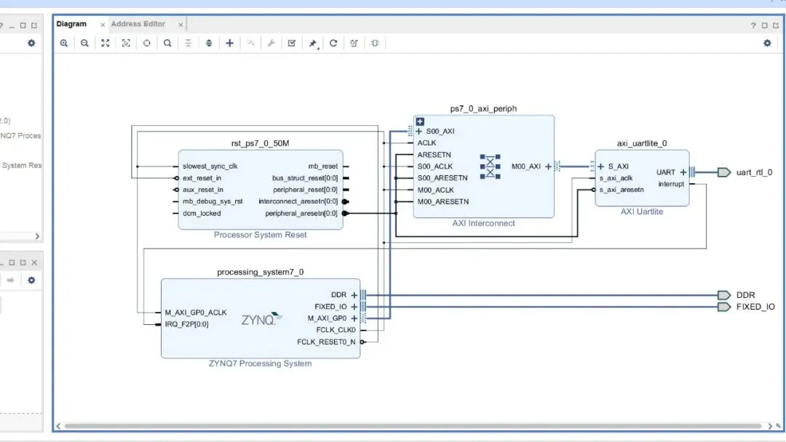
Task: Open the diagram search magnifier
Action: (x=167, y=43)
